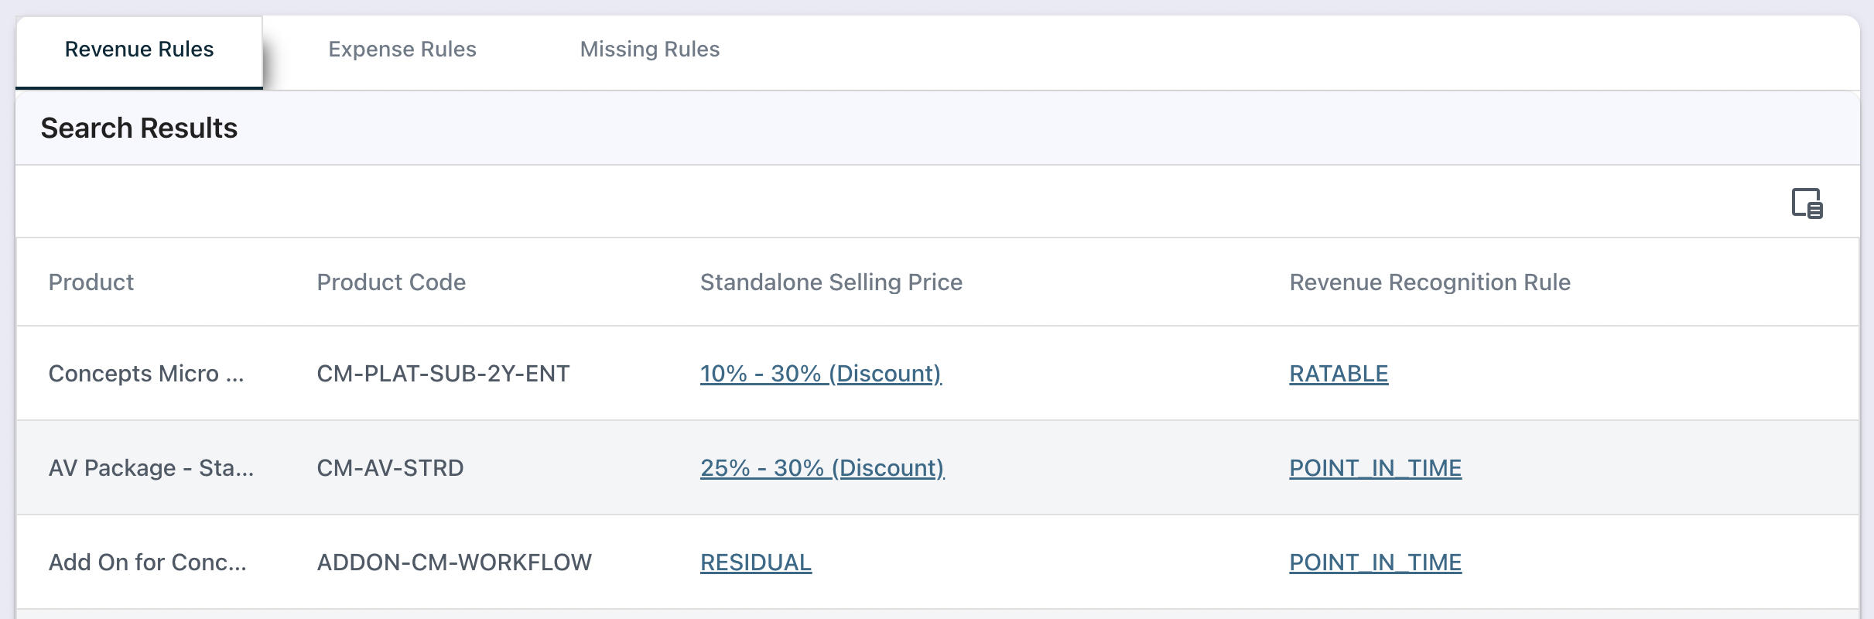
Task: Open the 25% - 30% (Discount) link
Action: pyautogui.click(x=822, y=468)
